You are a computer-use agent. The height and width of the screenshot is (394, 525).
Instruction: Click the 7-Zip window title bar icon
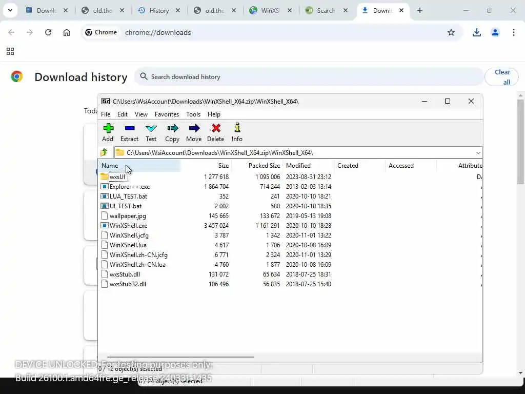[x=106, y=101]
